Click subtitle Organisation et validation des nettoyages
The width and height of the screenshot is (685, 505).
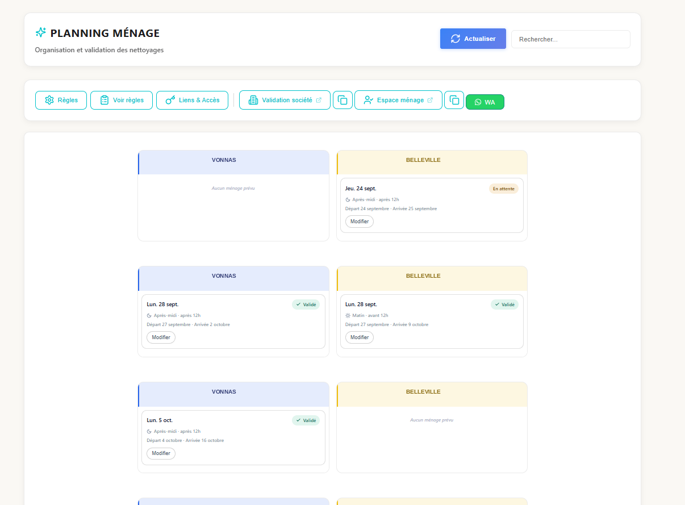click(99, 50)
